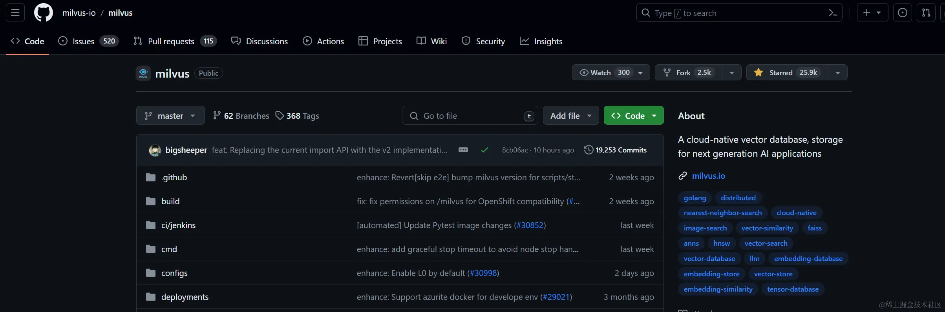Open the issues shortcut icon in header
945x312 pixels.
(x=903, y=13)
